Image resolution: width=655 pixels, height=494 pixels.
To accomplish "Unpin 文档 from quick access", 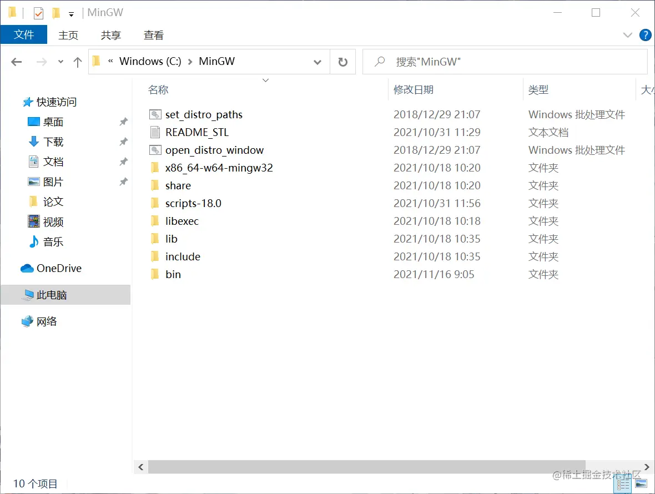I will [123, 162].
